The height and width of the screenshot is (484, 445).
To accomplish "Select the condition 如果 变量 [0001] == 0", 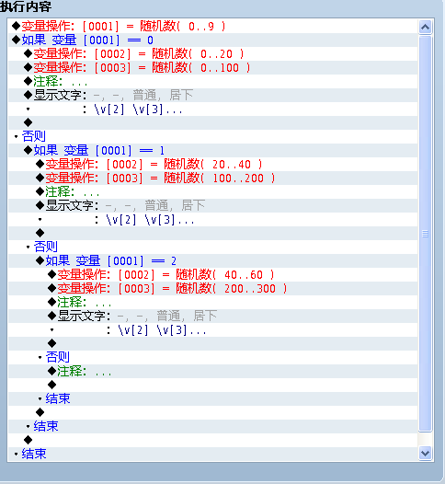I will tap(212, 40).
